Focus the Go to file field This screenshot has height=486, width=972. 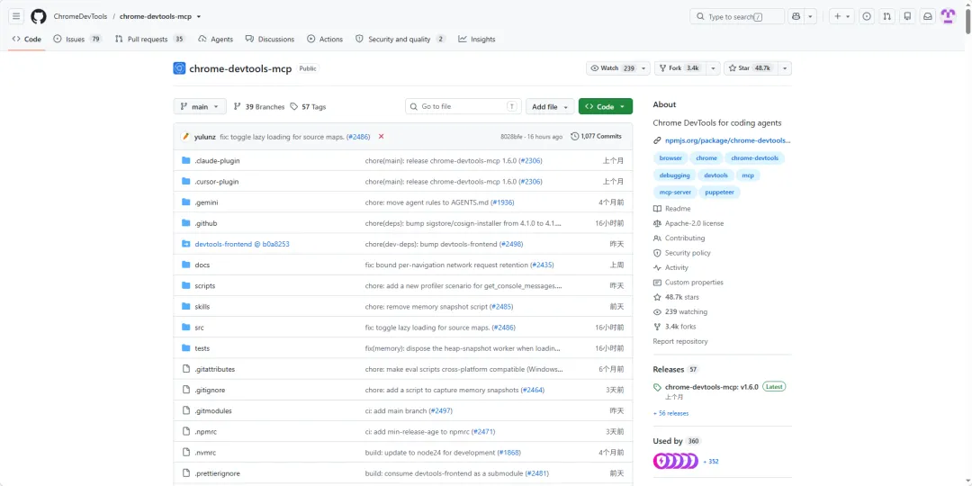click(463, 106)
